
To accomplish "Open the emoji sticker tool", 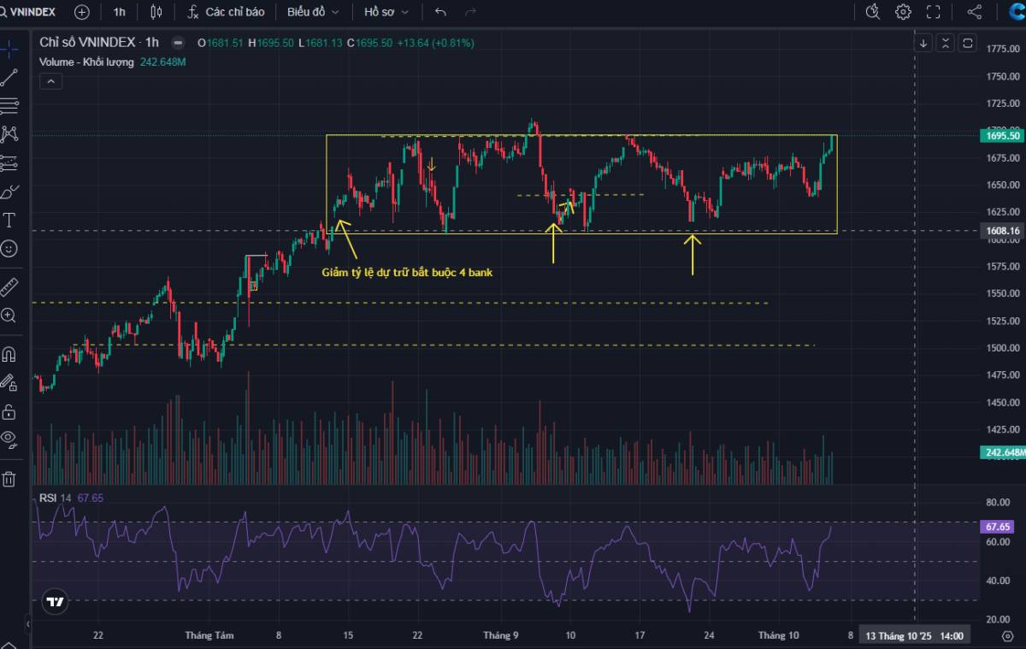I will tap(10, 248).
